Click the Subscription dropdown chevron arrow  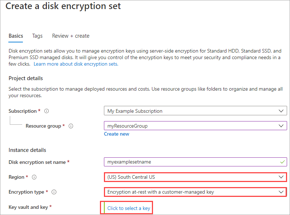click(x=281, y=111)
